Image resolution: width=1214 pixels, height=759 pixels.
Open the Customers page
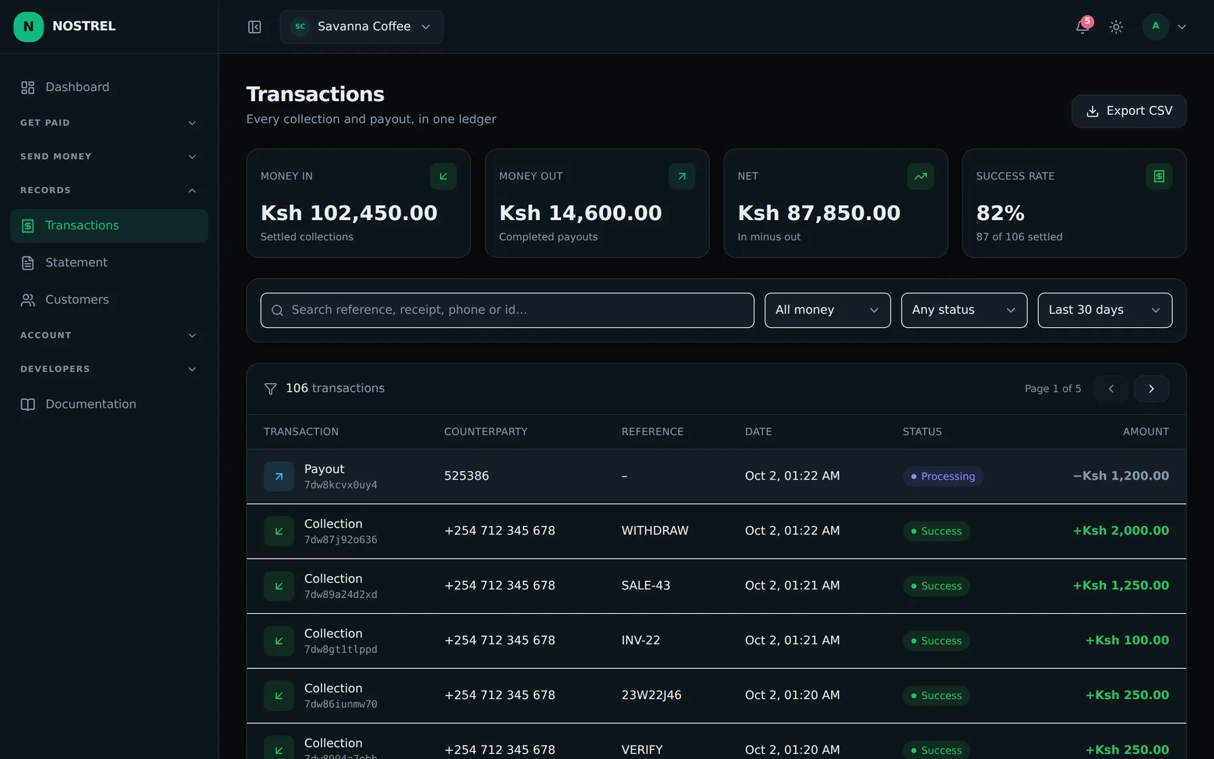coord(109,300)
